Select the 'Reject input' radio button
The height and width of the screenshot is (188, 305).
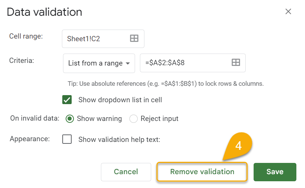click(134, 119)
